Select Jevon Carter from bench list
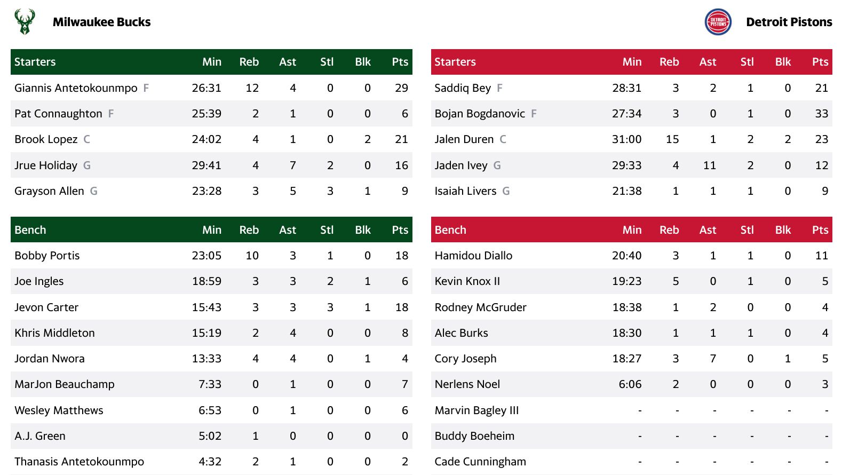842x475 pixels. pos(46,307)
